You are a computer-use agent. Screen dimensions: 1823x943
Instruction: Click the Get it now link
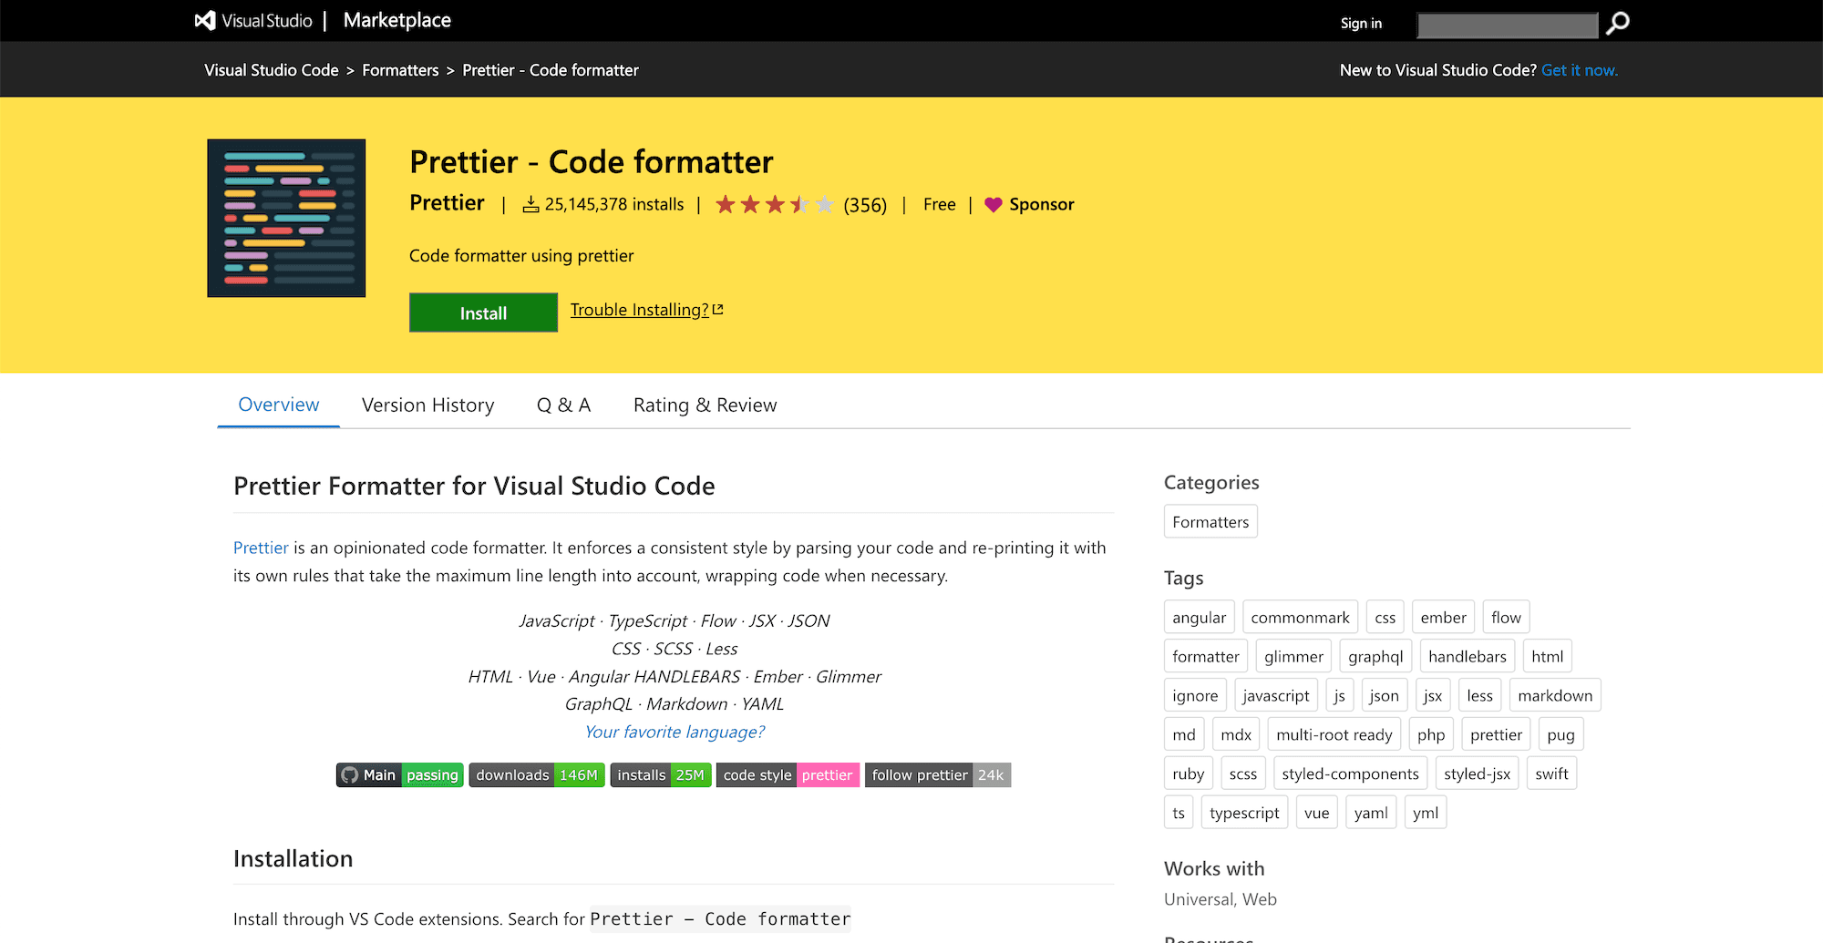[x=1580, y=70]
